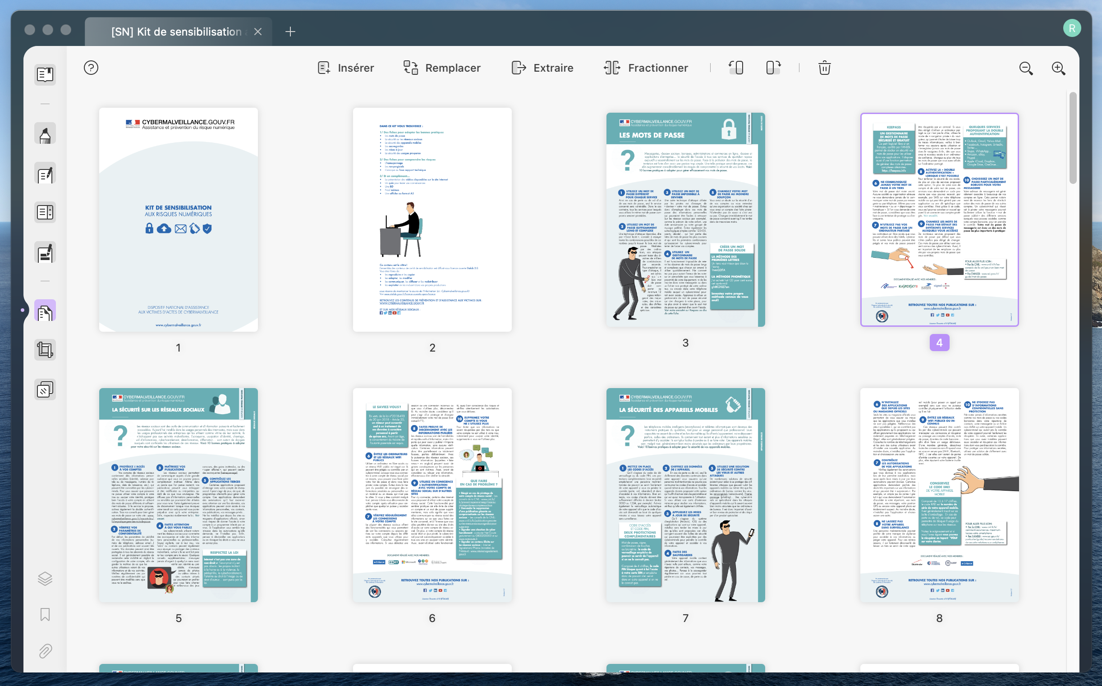Select page 4 highlighted thumbnail
This screenshot has height=686, width=1102.
click(x=940, y=220)
